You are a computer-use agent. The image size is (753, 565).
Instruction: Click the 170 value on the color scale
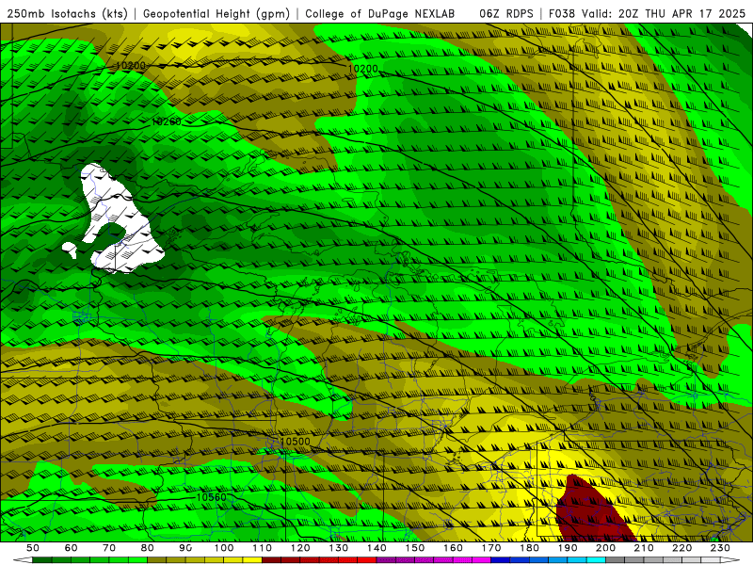[491, 548]
